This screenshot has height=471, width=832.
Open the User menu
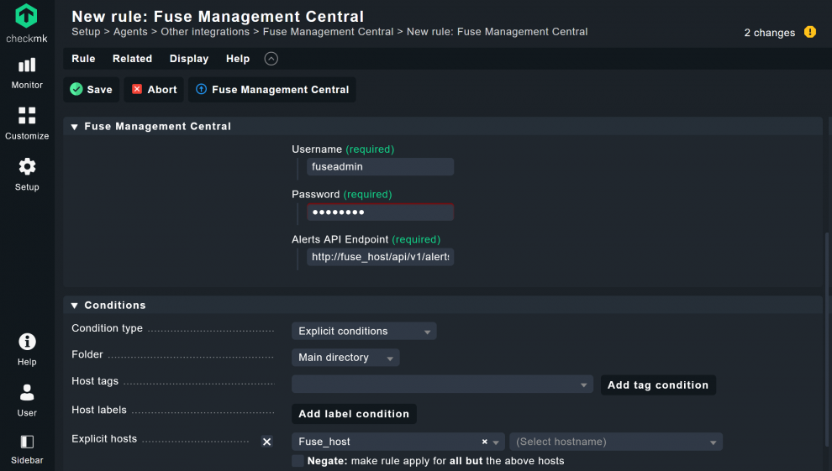[x=27, y=400]
